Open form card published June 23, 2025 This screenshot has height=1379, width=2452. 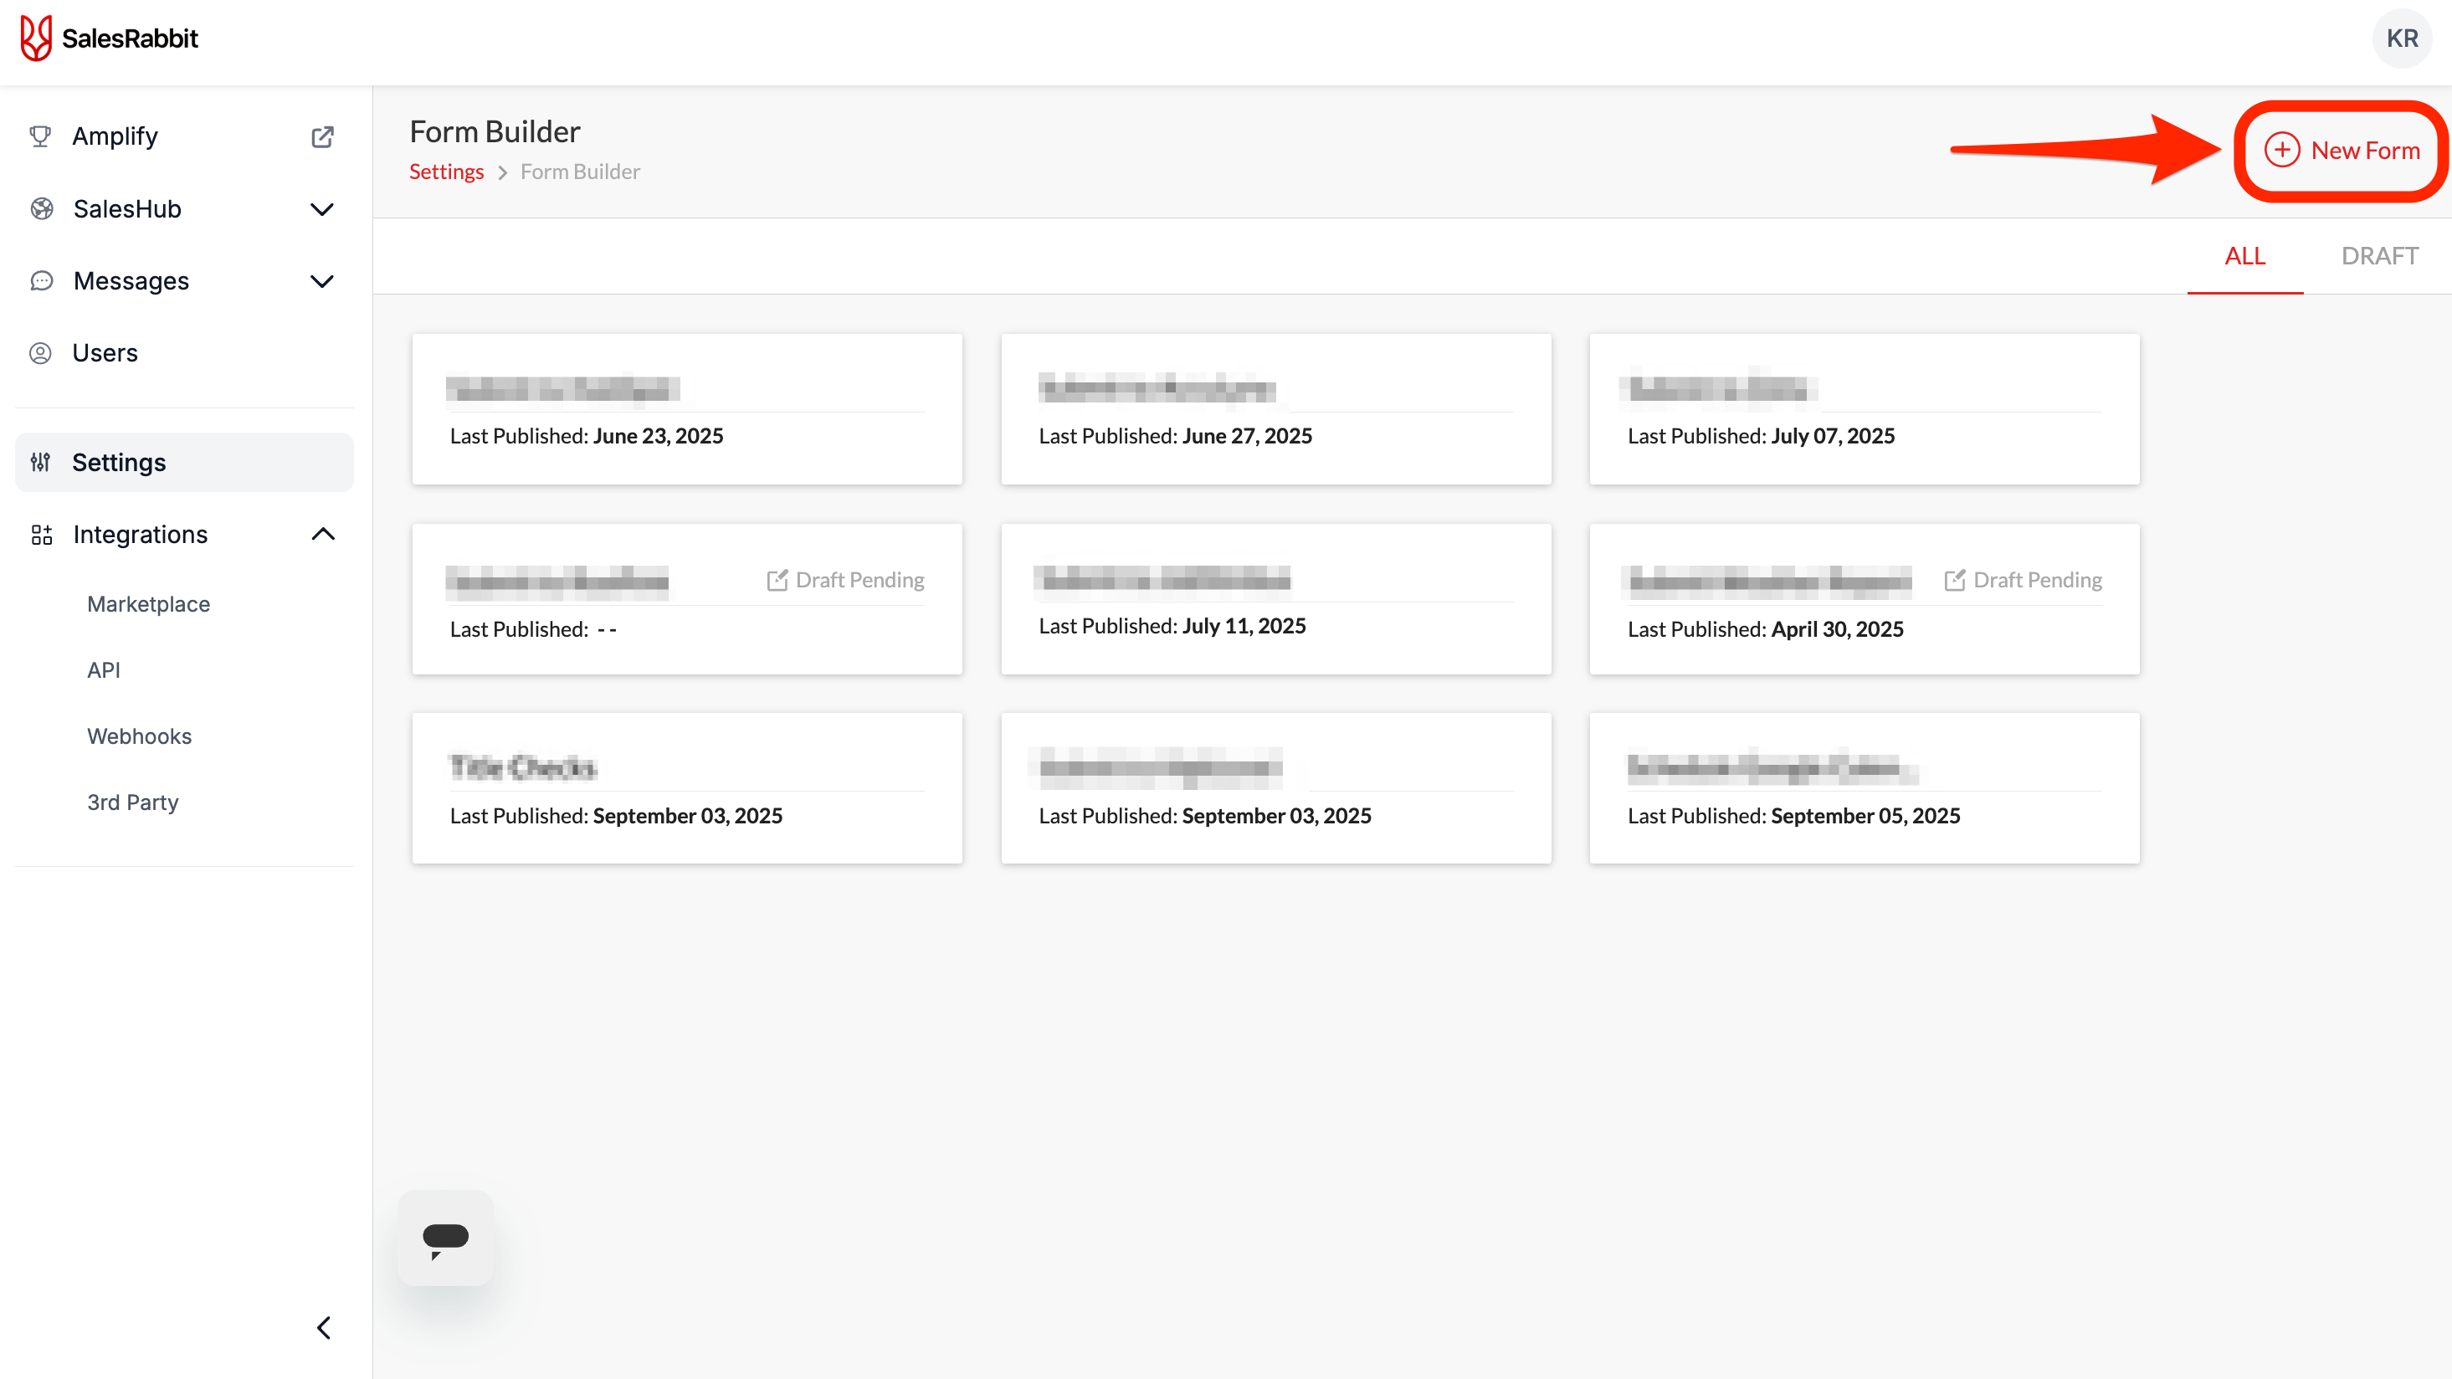pyautogui.click(x=686, y=409)
